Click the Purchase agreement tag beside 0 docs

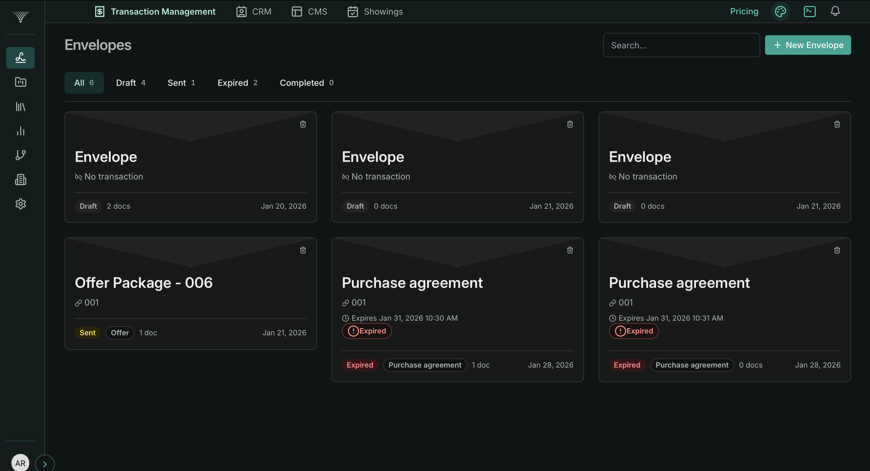click(x=692, y=365)
